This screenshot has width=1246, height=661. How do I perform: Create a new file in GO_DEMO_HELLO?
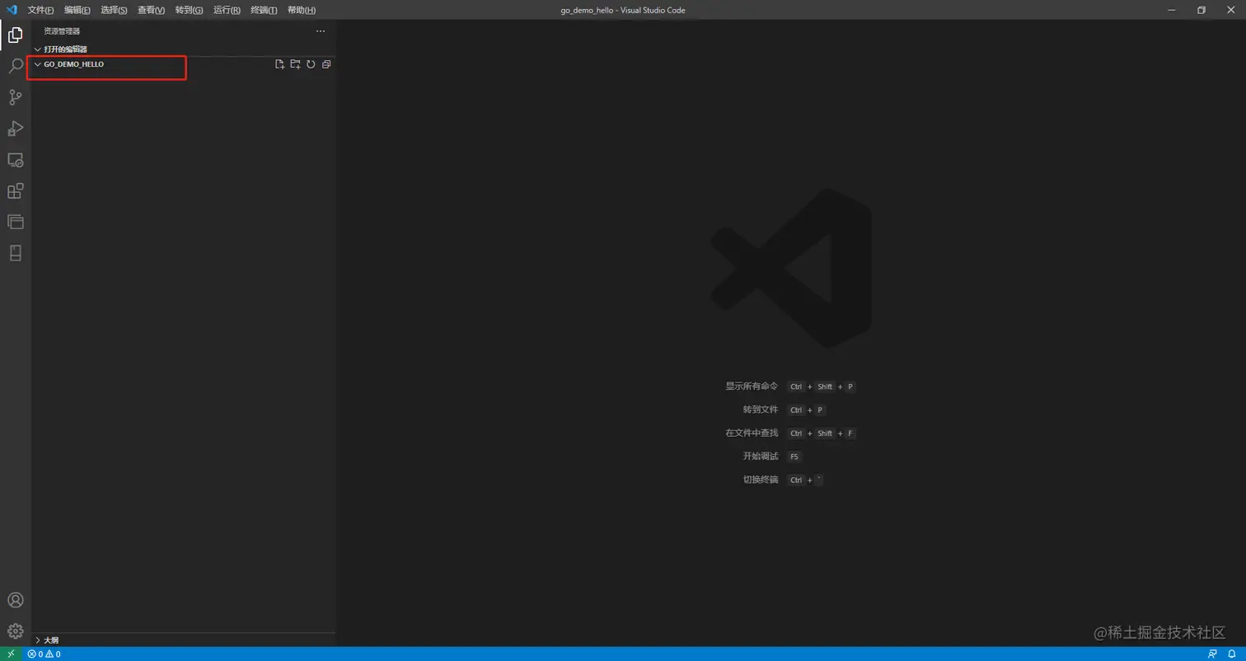click(280, 64)
